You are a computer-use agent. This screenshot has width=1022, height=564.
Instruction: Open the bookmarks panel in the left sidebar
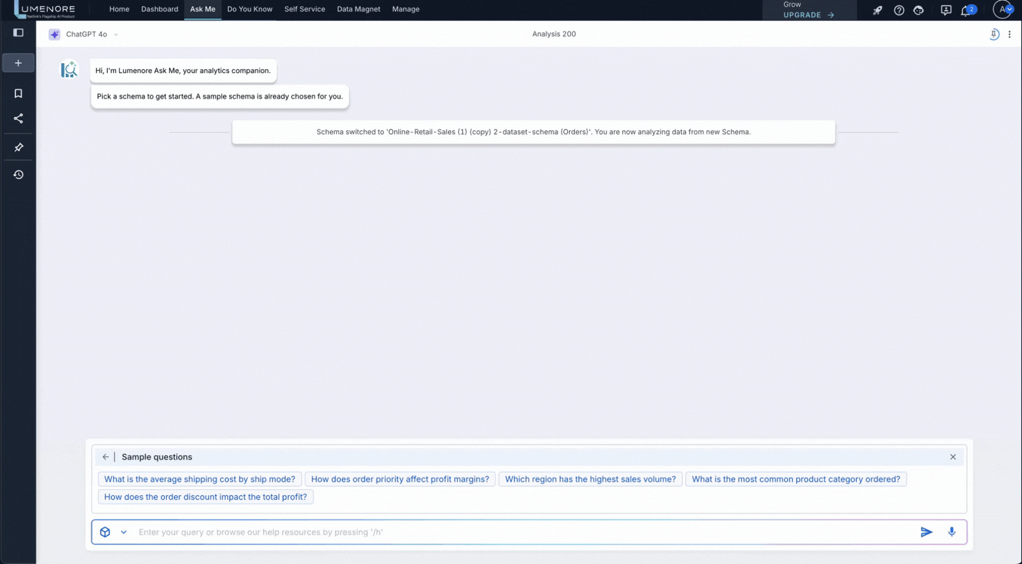18,92
